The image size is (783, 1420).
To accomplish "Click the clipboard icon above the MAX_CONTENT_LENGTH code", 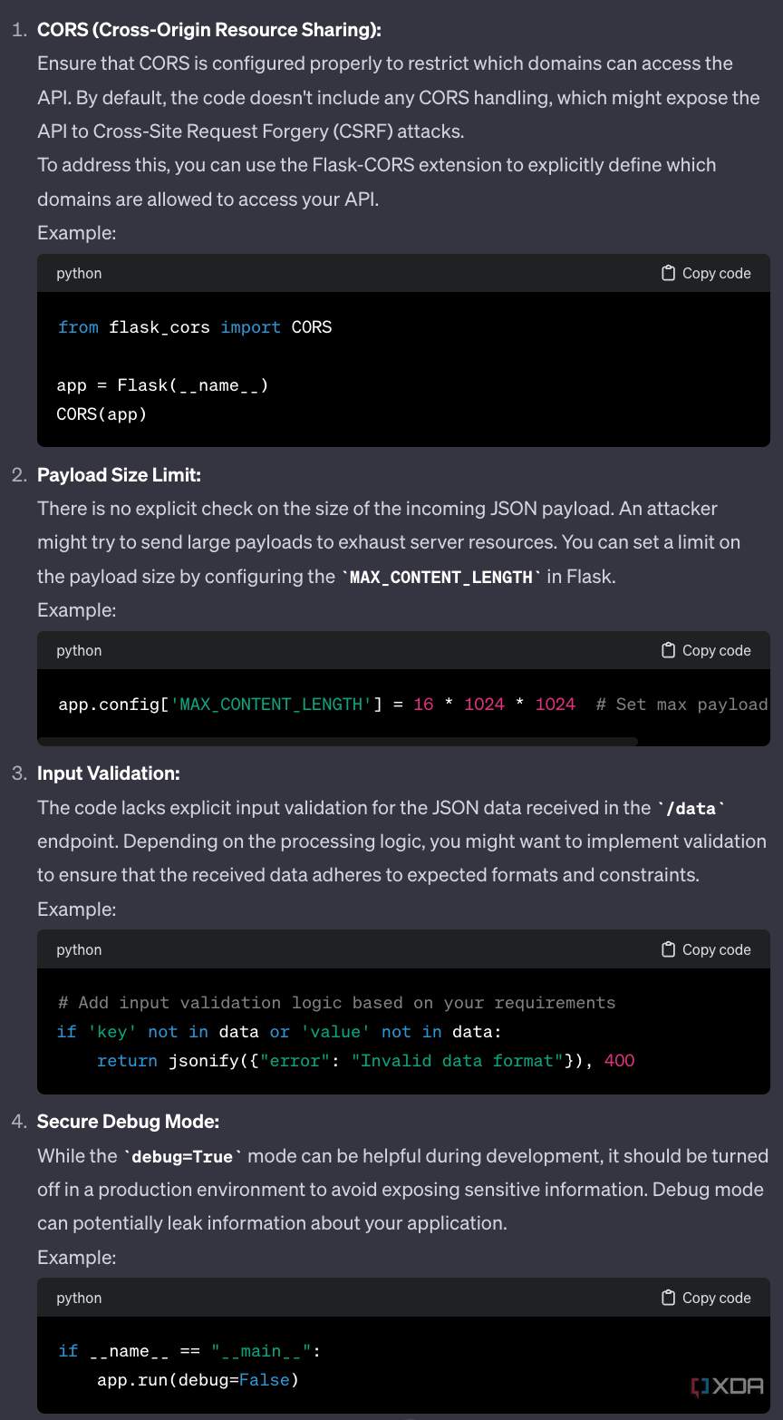I will (669, 650).
